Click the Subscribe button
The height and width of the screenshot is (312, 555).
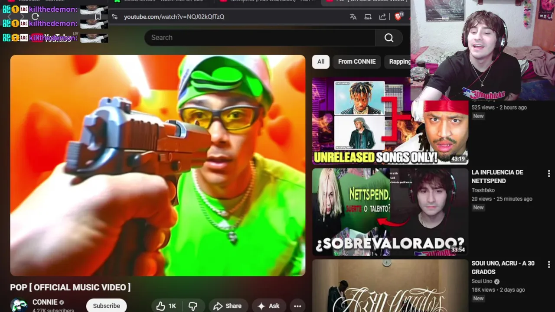106,305
